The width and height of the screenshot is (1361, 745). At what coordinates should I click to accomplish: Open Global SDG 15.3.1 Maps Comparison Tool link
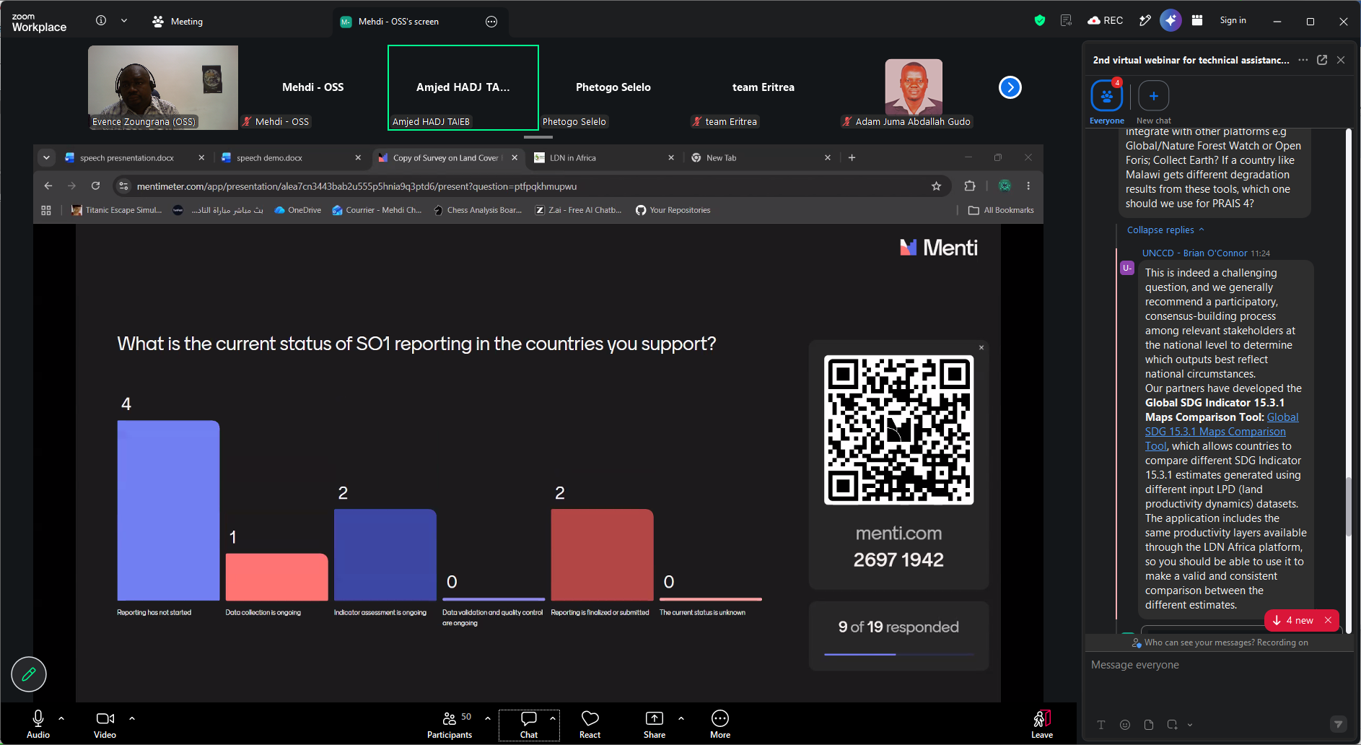pyautogui.click(x=1221, y=431)
